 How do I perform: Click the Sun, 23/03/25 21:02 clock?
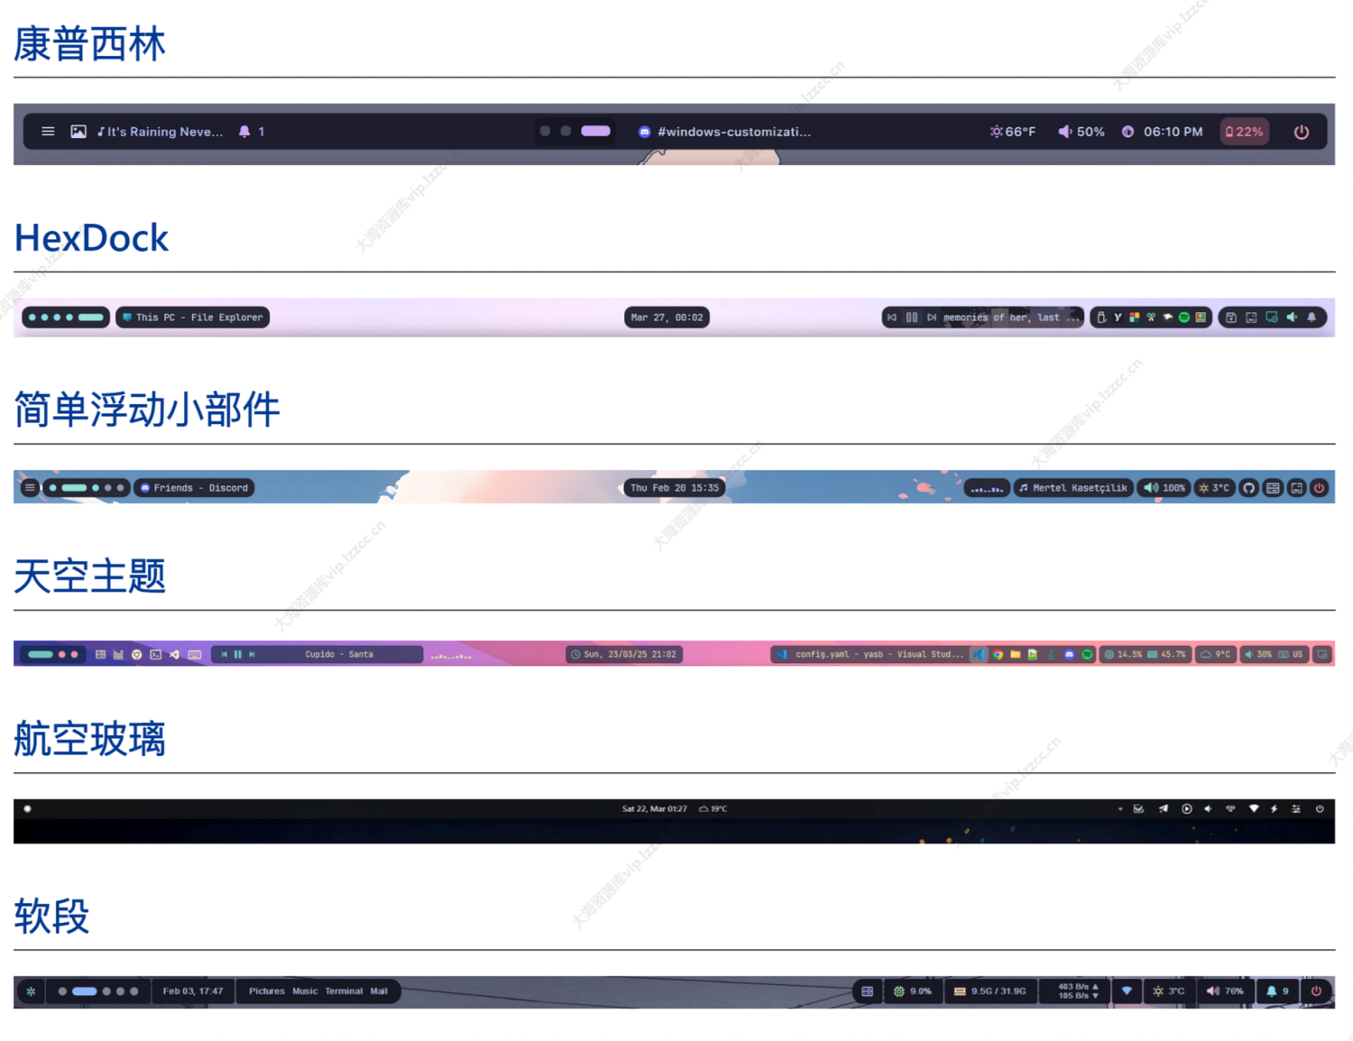623,655
